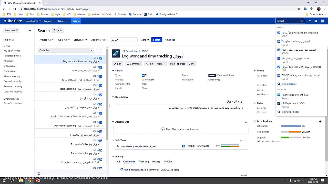Reload the browser page
The height and width of the screenshot is (184, 328).
(x=15, y=9)
